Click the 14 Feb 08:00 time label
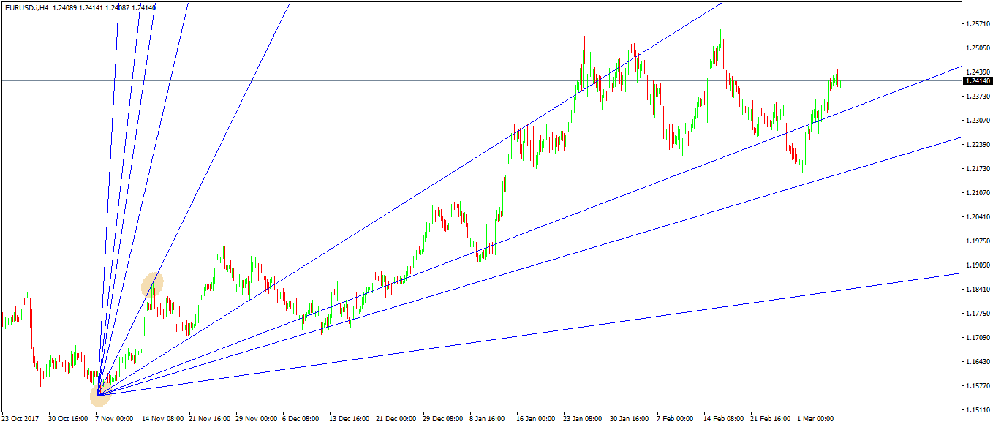993x427 pixels. click(x=724, y=420)
